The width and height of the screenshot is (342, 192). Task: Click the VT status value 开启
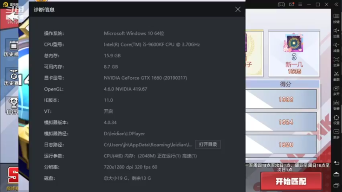click(108, 111)
